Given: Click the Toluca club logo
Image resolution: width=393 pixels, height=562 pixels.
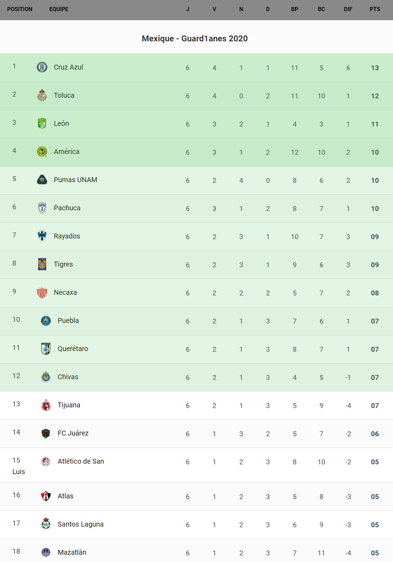Looking at the screenshot, I should coord(42,95).
